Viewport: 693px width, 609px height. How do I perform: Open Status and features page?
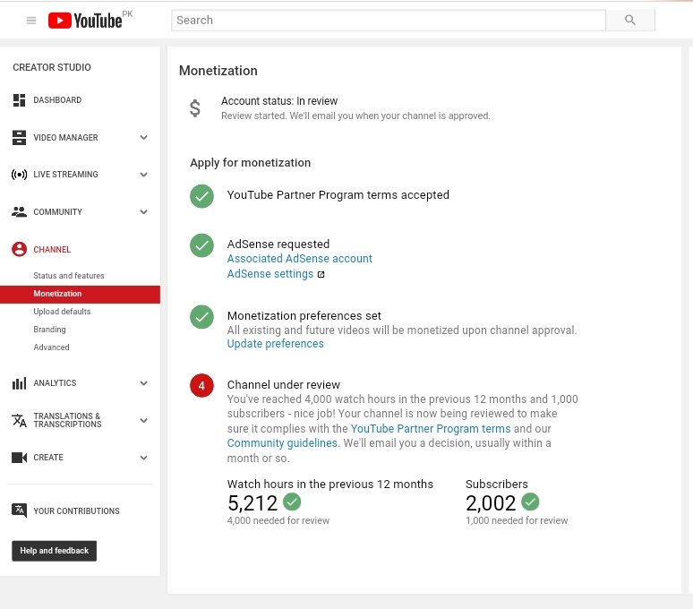point(69,276)
